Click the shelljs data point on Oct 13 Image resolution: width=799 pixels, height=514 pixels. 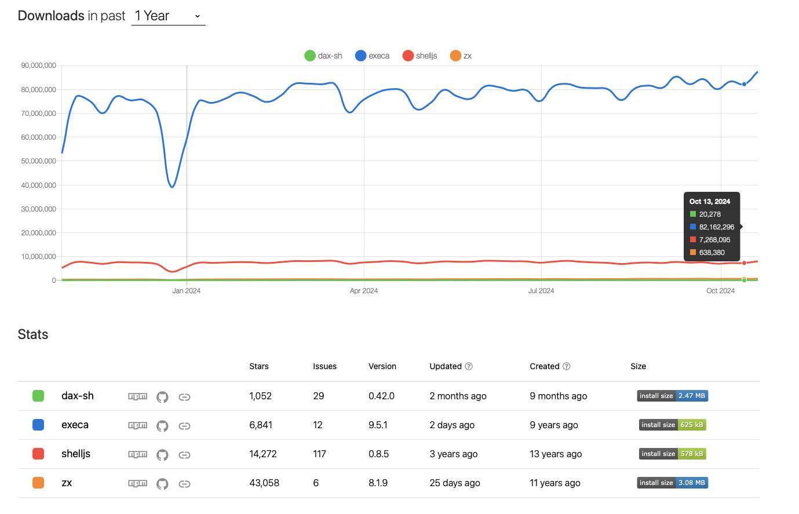coord(744,263)
